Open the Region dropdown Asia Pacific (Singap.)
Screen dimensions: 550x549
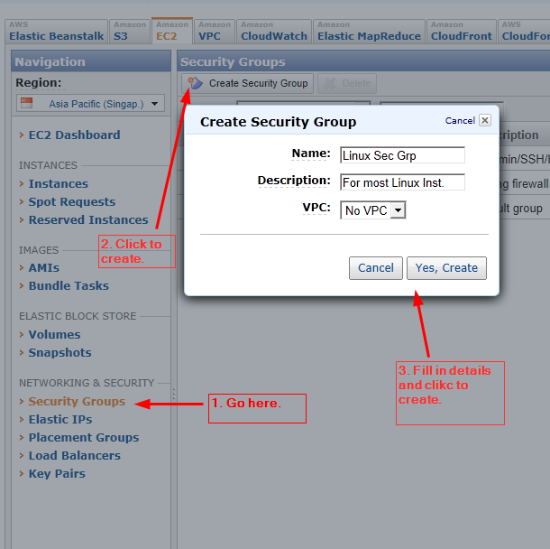90,104
